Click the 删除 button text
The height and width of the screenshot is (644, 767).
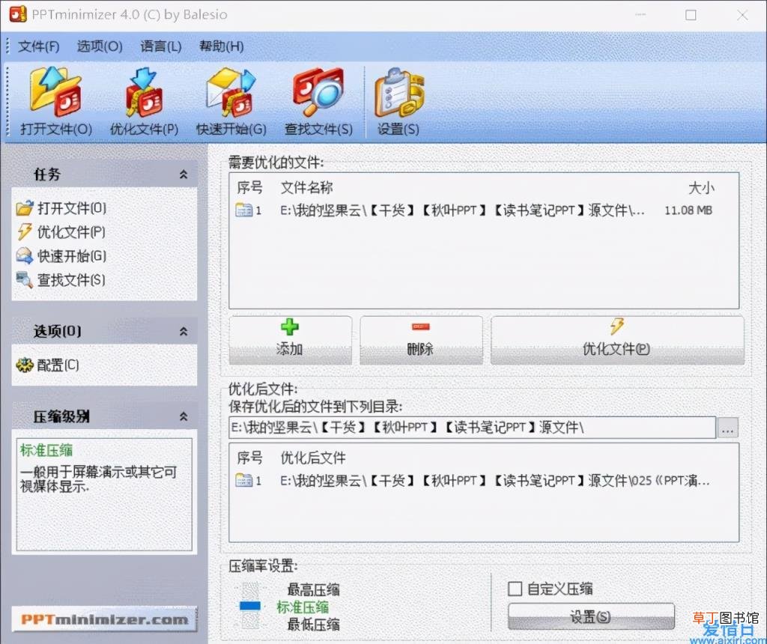coord(420,349)
